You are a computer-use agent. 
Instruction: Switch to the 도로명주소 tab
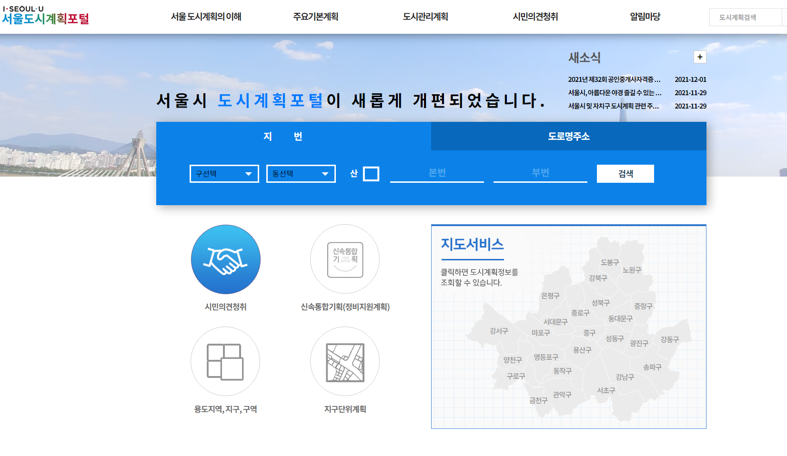[569, 136]
